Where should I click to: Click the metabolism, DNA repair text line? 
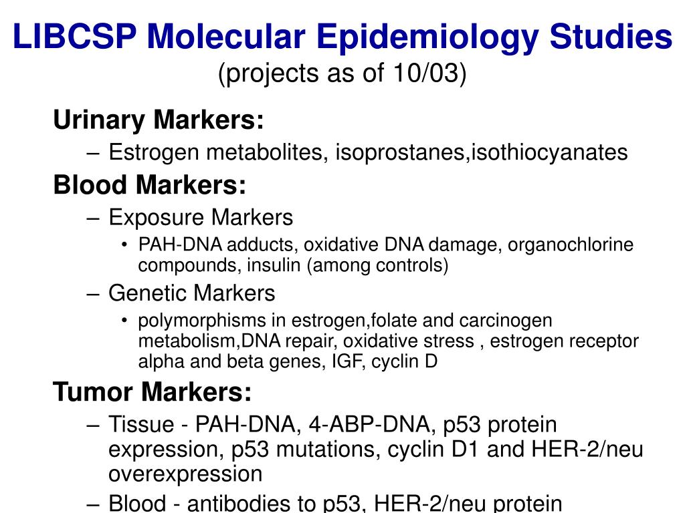click(389, 341)
